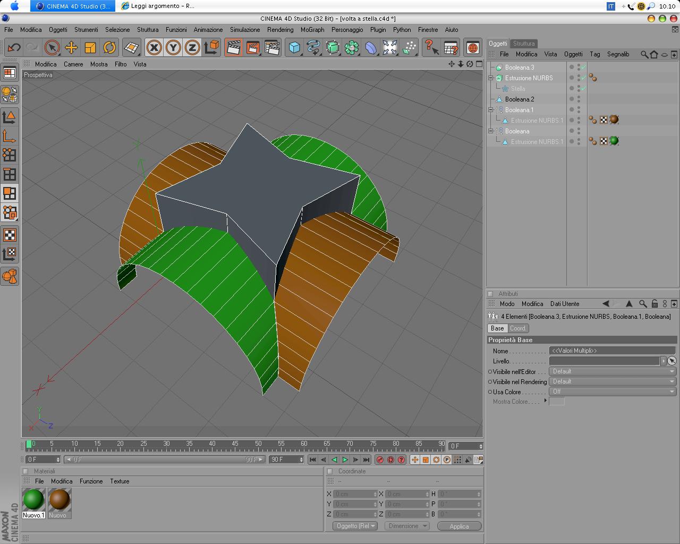680x544 pixels.
Task: Render the active view clapperboard icon
Action: pyautogui.click(x=233, y=48)
